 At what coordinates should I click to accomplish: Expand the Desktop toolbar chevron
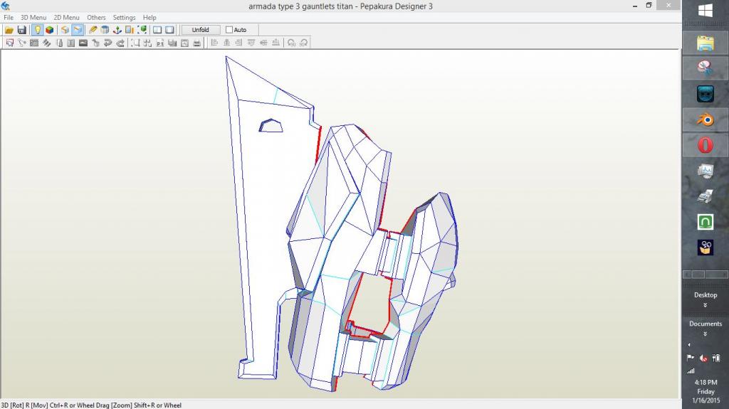pyautogui.click(x=706, y=305)
